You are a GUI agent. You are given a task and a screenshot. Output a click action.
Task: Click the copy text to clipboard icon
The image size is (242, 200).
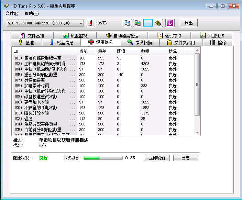point(127,23)
